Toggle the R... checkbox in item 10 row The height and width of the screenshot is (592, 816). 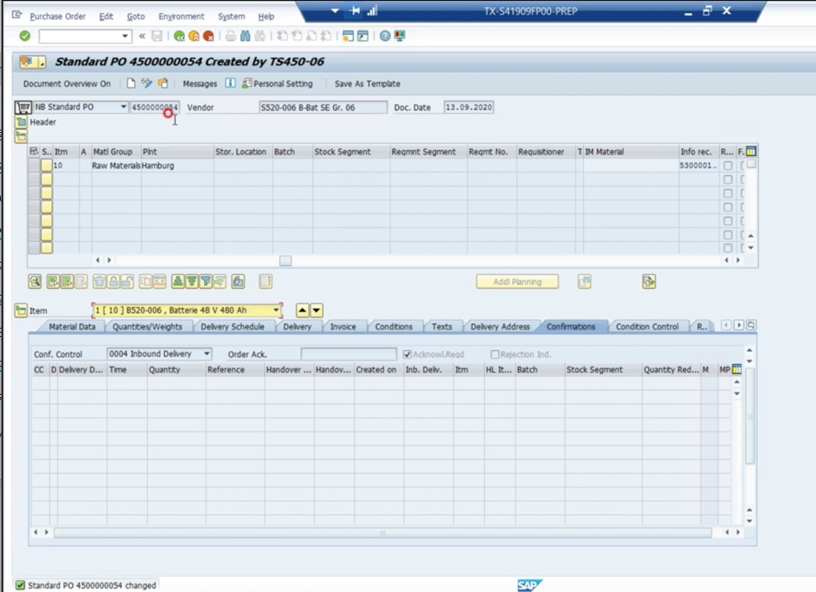click(x=728, y=165)
